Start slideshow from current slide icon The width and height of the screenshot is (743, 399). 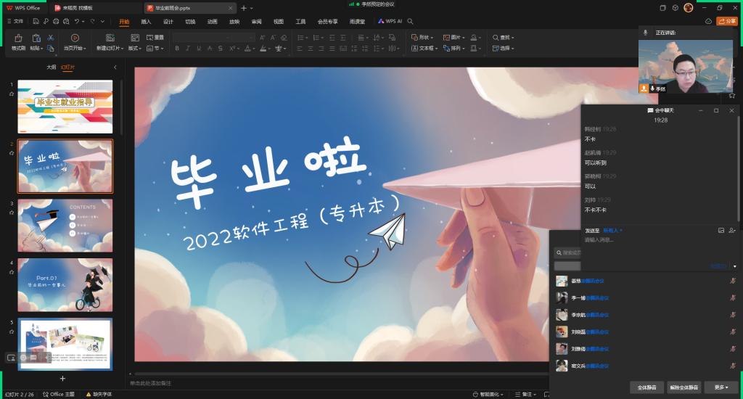point(75,38)
